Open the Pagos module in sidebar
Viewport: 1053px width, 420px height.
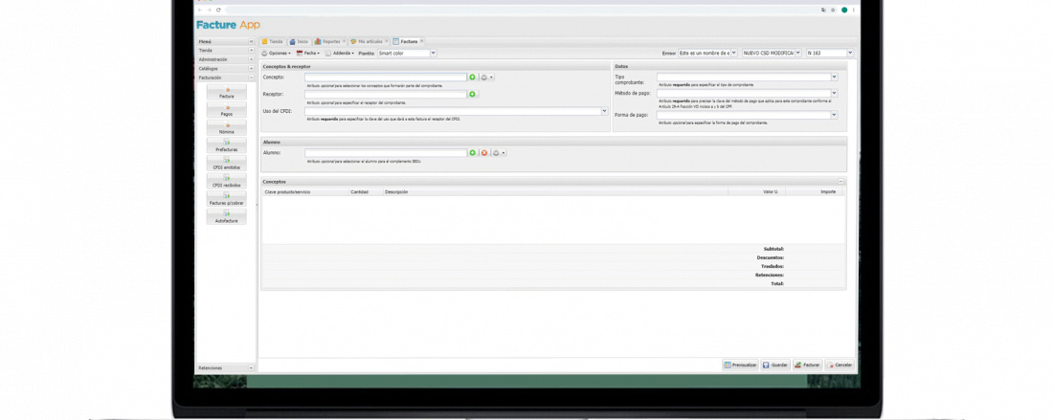[227, 110]
